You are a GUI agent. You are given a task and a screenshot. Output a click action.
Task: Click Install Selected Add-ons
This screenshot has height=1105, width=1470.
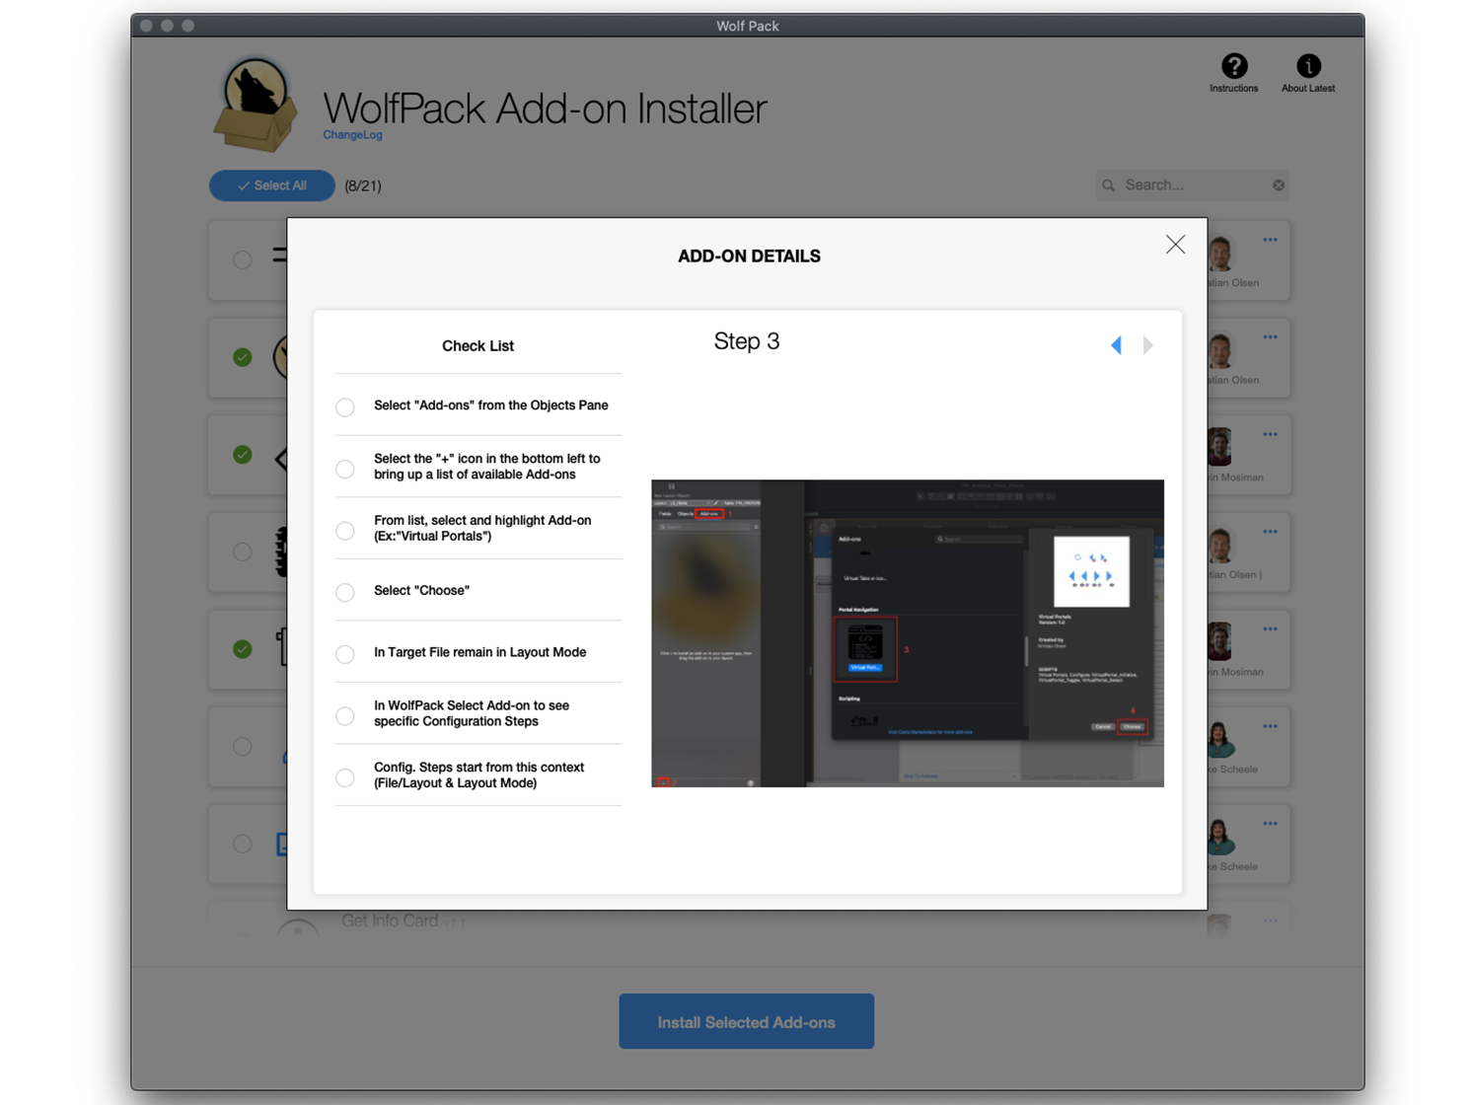(747, 1022)
